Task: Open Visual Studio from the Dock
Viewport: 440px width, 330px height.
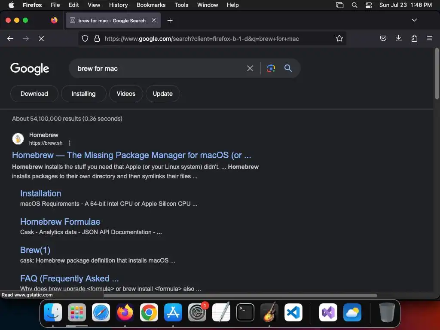Action: pos(328,312)
